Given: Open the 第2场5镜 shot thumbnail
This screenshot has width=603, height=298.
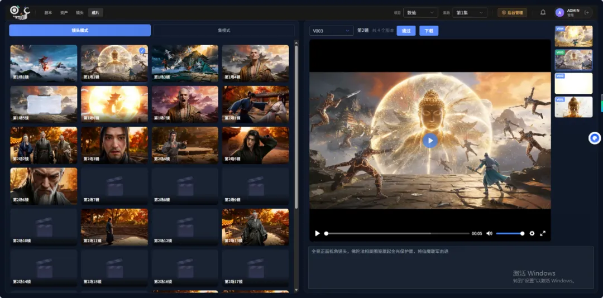Looking at the screenshot, I should [255, 145].
